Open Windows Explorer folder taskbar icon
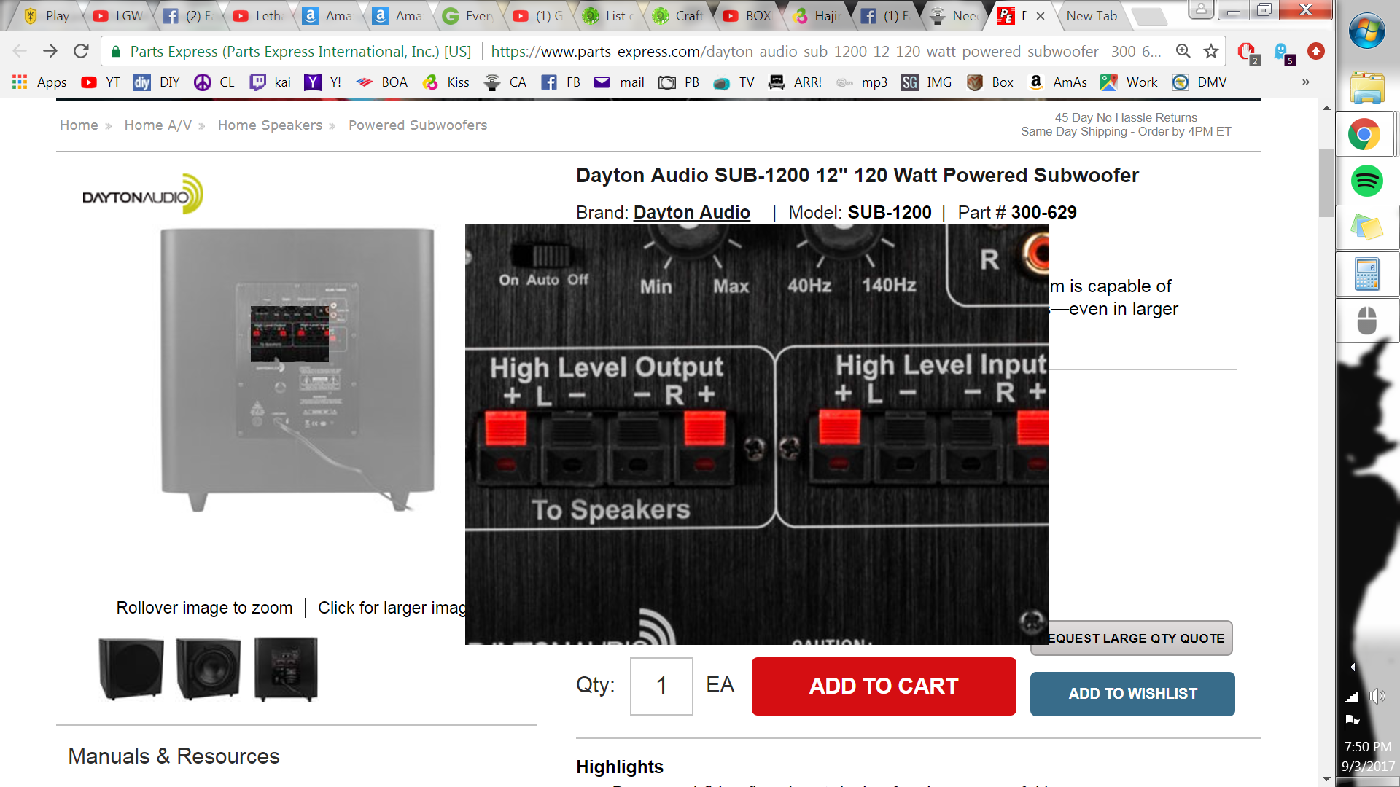The height and width of the screenshot is (787, 1400). (1366, 88)
